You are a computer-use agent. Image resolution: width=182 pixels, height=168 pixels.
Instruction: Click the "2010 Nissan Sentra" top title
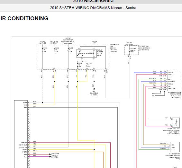pos(93,1)
